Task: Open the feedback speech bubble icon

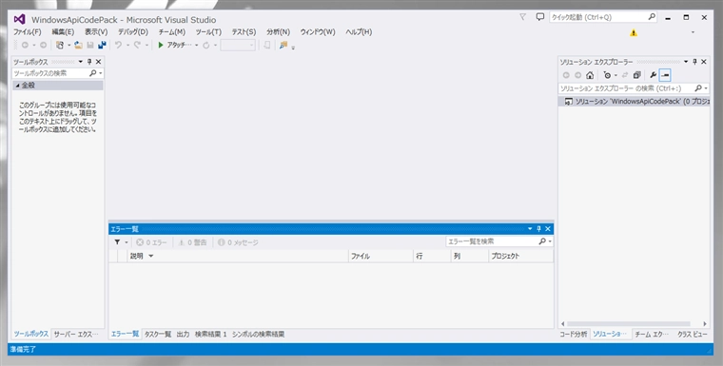Action: pyautogui.click(x=540, y=17)
